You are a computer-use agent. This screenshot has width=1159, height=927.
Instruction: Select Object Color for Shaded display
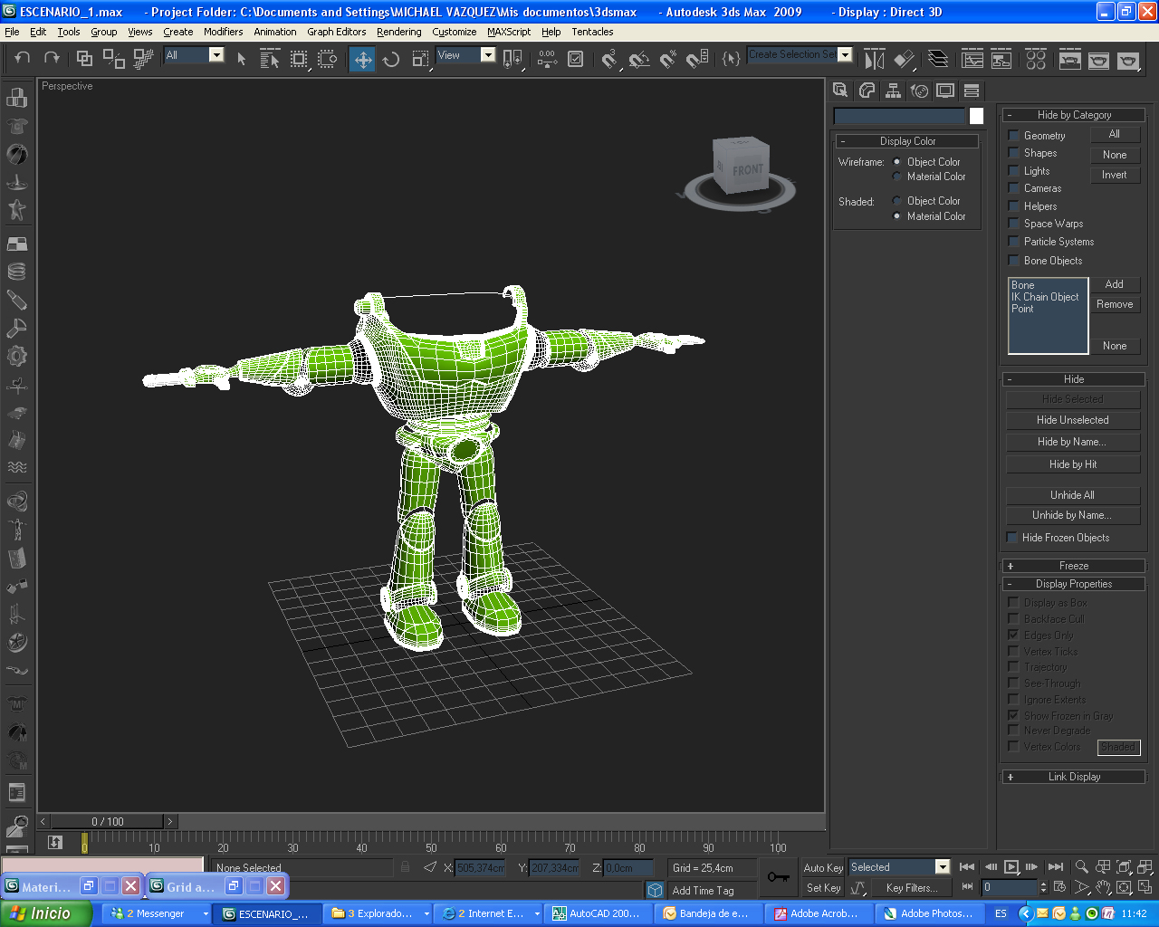[x=897, y=201]
